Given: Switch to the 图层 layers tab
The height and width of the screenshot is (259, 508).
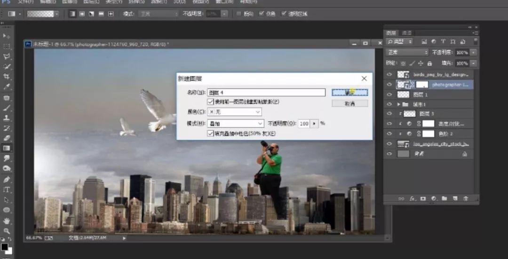Looking at the screenshot, I should pyautogui.click(x=391, y=33).
